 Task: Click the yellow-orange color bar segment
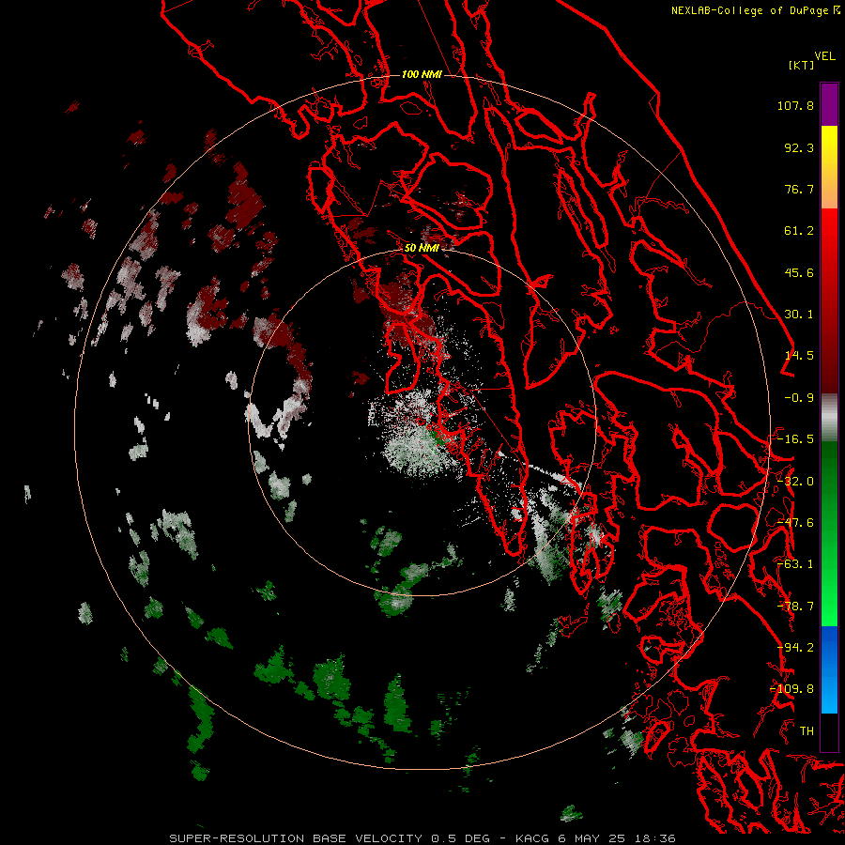pyautogui.click(x=829, y=167)
